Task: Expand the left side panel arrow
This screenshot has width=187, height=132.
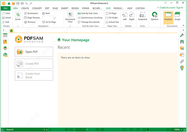Action: click(x=3, y=30)
